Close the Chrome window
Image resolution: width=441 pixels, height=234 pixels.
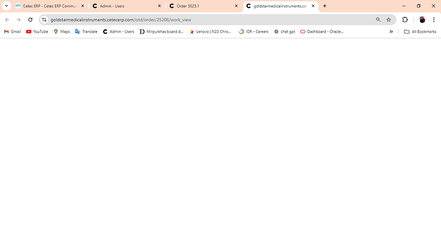pyautogui.click(x=433, y=6)
